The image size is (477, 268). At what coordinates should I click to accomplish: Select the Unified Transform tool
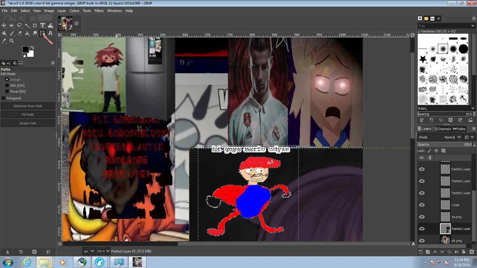43,26
